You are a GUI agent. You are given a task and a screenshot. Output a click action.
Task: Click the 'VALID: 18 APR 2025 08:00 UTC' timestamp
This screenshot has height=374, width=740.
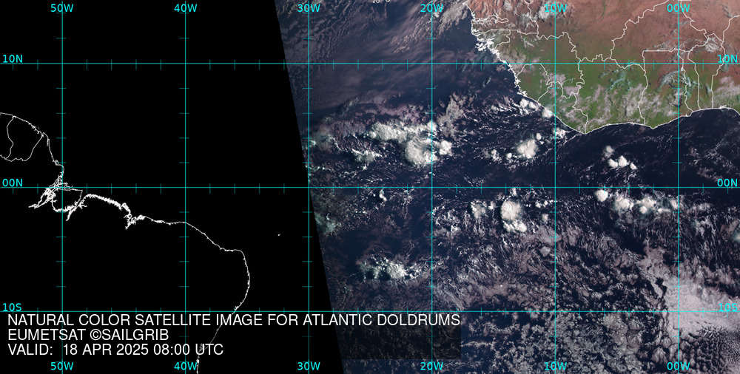tap(115, 350)
